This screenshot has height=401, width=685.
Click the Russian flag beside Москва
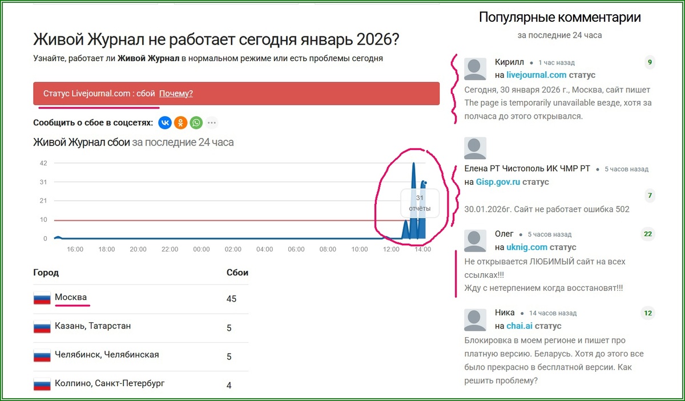click(x=42, y=297)
